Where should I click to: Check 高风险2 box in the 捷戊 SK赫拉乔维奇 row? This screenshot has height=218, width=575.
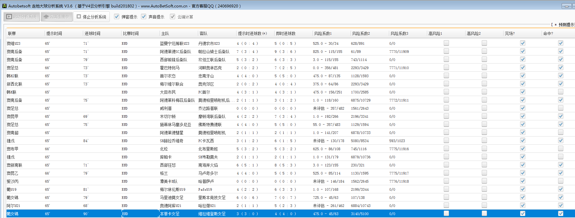[x=484, y=140]
